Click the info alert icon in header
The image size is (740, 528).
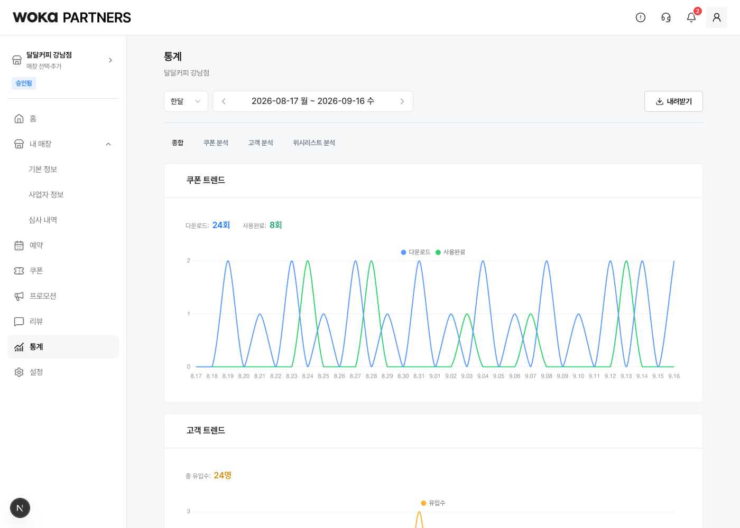click(x=641, y=17)
